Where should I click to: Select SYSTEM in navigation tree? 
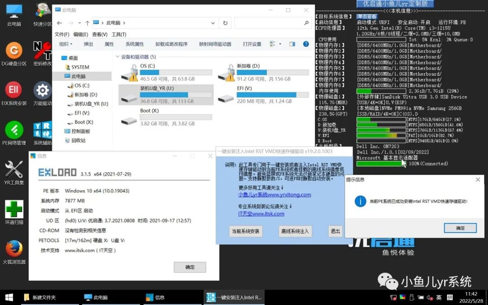click(x=80, y=67)
